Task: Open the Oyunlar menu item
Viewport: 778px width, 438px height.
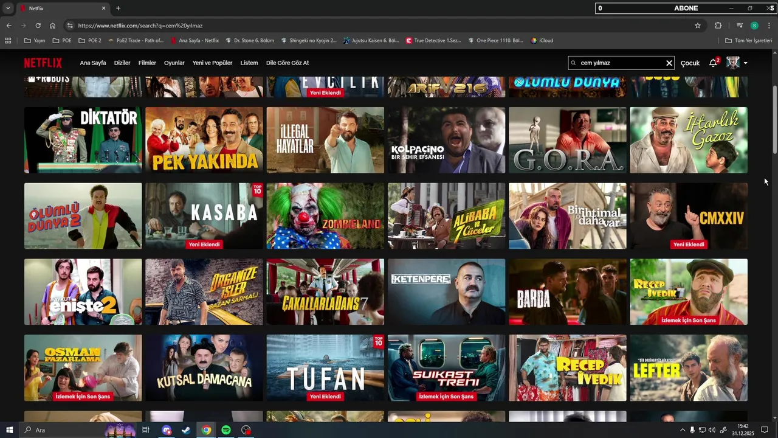Action: tap(174, 63)
